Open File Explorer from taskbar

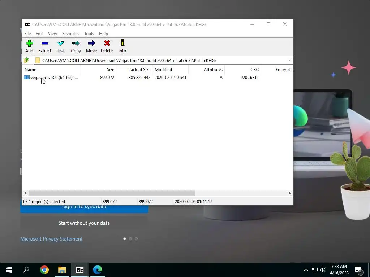pos(62,270)
